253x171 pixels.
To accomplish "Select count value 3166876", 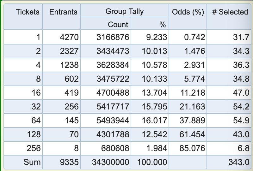I will (113, 37).
